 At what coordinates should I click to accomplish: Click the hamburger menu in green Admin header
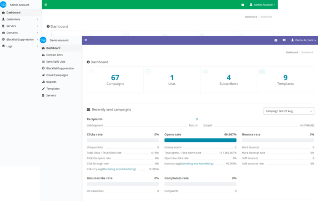tap(46, 5)
